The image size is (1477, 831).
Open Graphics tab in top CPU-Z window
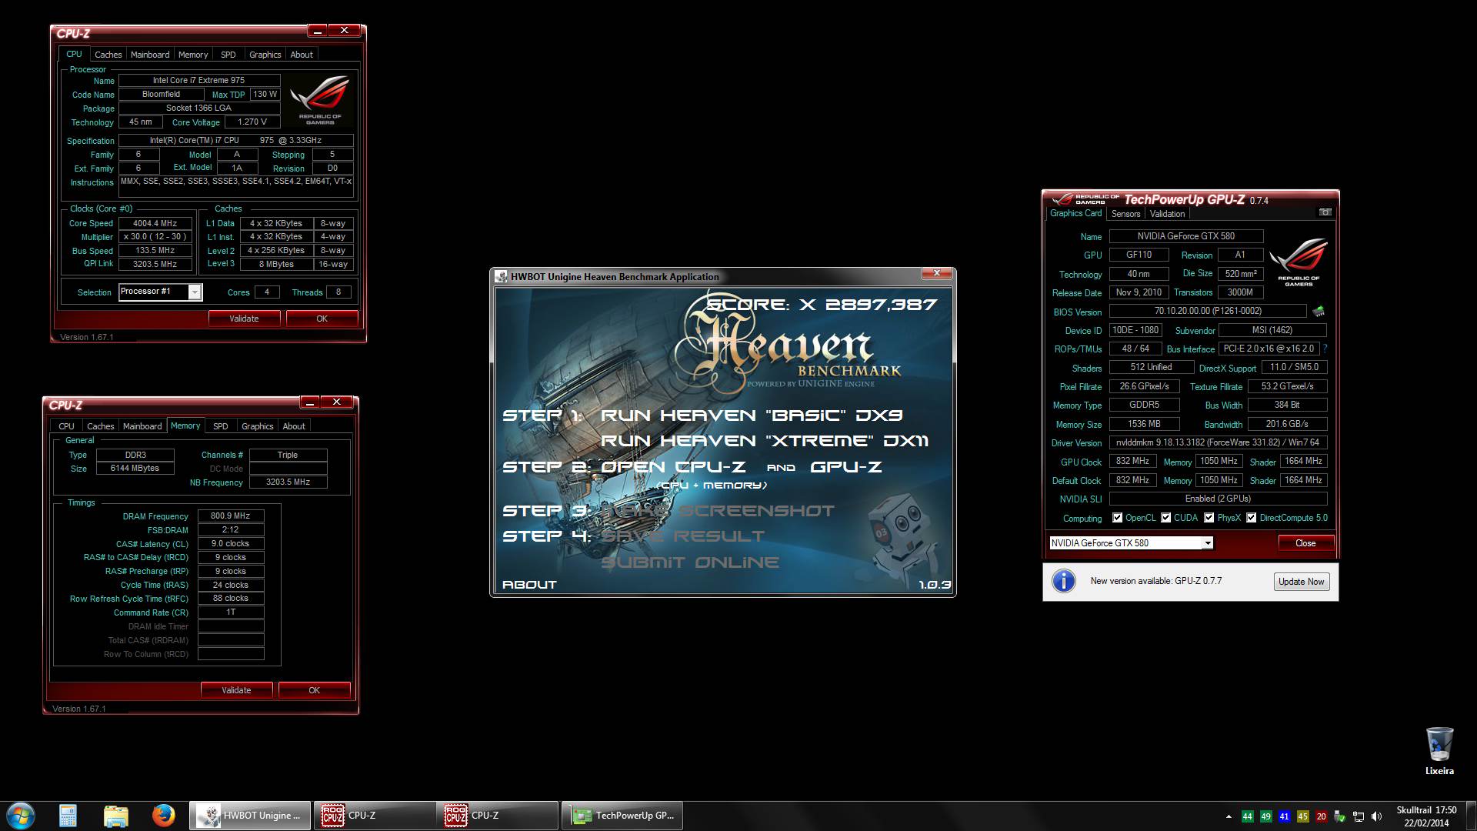(265, 55)
